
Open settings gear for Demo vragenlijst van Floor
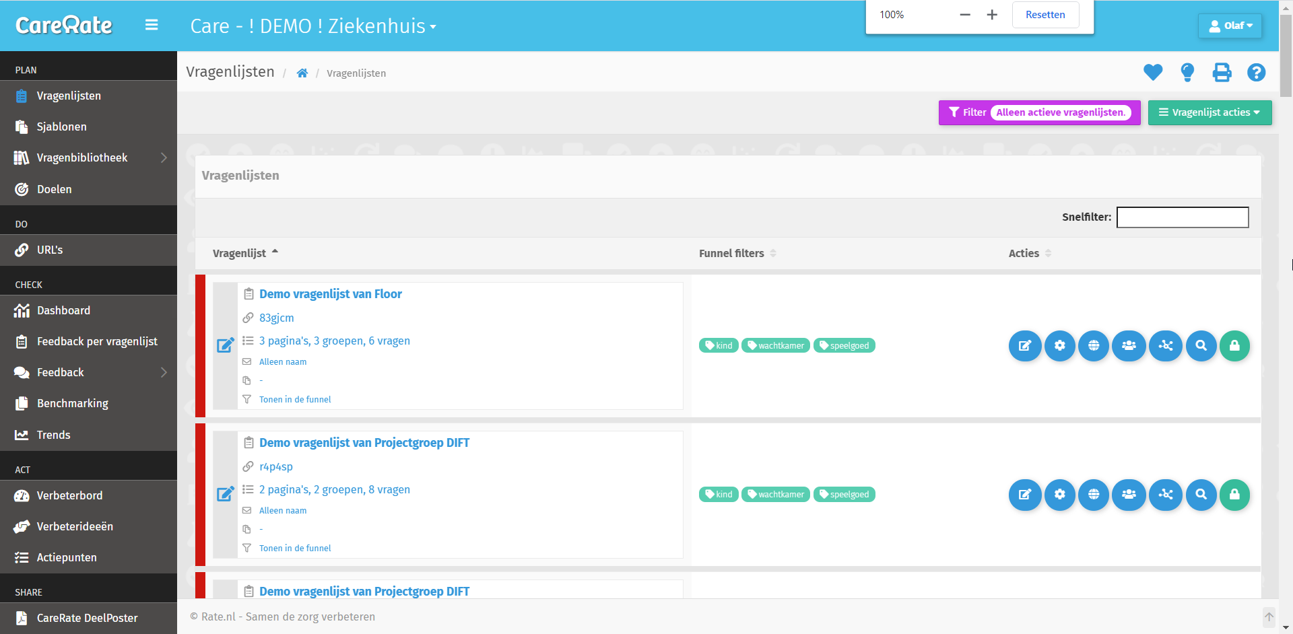[1060, 346]
